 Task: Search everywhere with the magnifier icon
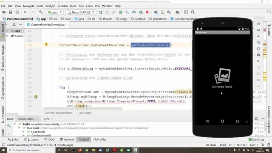(193, 12)
